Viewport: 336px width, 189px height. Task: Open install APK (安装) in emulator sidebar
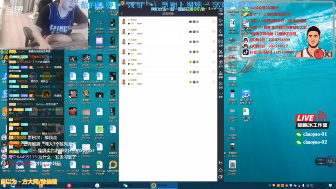tap(220, 74)
